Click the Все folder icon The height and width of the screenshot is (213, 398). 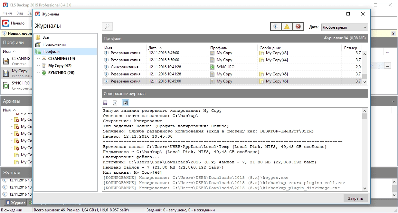click(38, 37)
